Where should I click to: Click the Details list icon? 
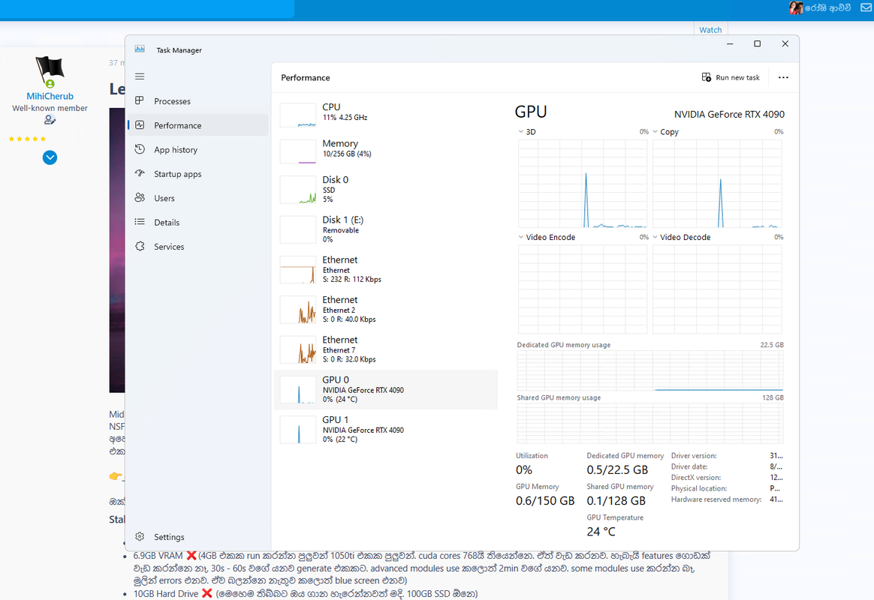pyautogui.click(x=140, y=222)
